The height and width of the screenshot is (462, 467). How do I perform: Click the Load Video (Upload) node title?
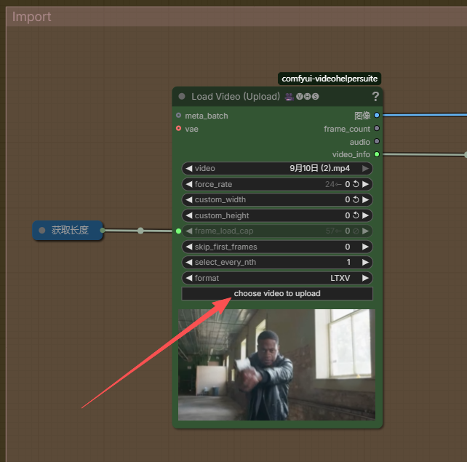click(x=236, y=97)
